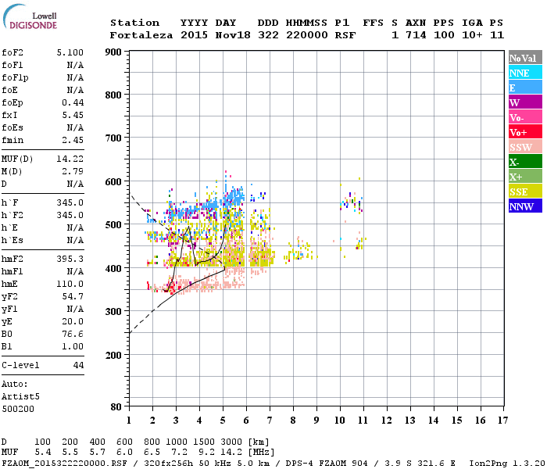The width and height of the screenshot is (547, 469).
Task: Click the Nov18 date in header
Action: (233, 35)
